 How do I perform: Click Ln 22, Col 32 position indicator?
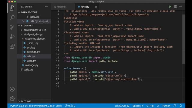click(122, 106)
